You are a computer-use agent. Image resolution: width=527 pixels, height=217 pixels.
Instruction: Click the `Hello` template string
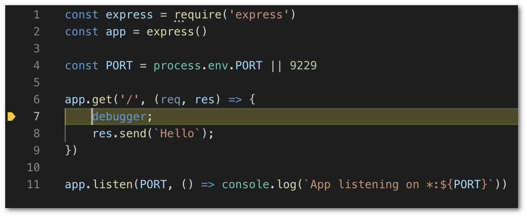(x=177, y=134)
